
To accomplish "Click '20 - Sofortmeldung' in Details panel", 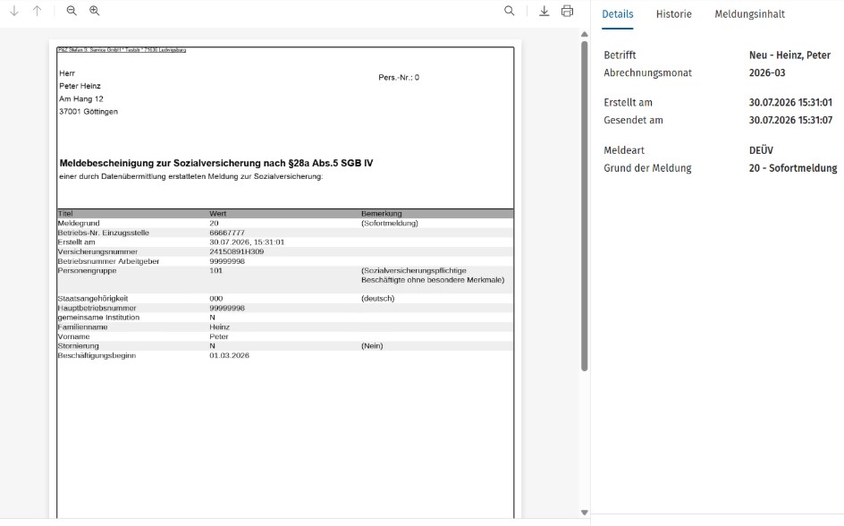I will click(x=793, y=168).
